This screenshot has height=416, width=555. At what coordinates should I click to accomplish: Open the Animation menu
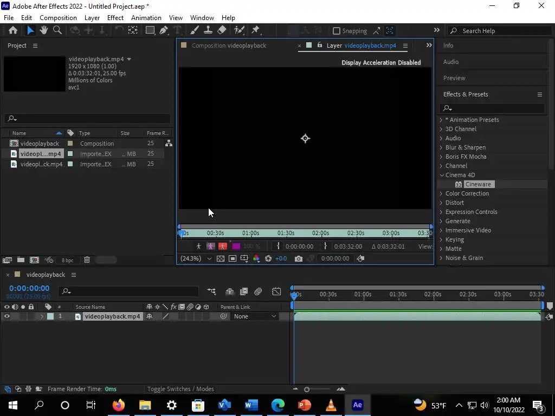coord(146,18)
